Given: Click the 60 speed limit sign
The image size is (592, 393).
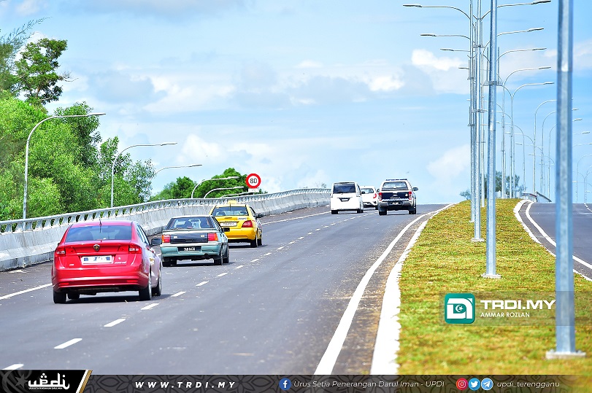Looking at the screenshot, I should click(253, 181).
